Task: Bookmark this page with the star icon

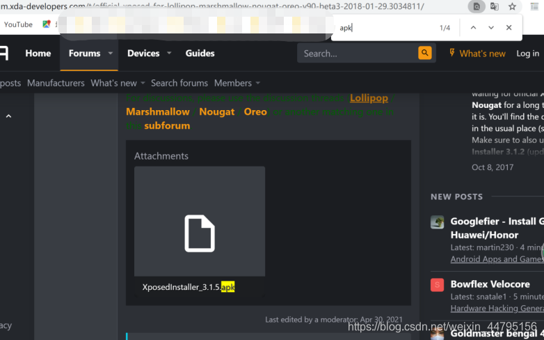Action: (x=512, y=6)
